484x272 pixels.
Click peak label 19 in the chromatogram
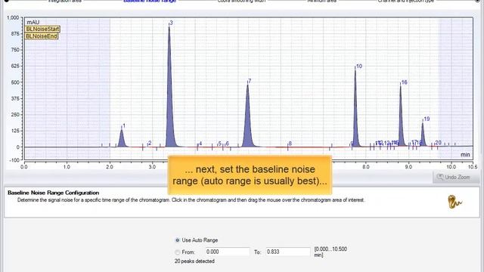click(427, 119)
